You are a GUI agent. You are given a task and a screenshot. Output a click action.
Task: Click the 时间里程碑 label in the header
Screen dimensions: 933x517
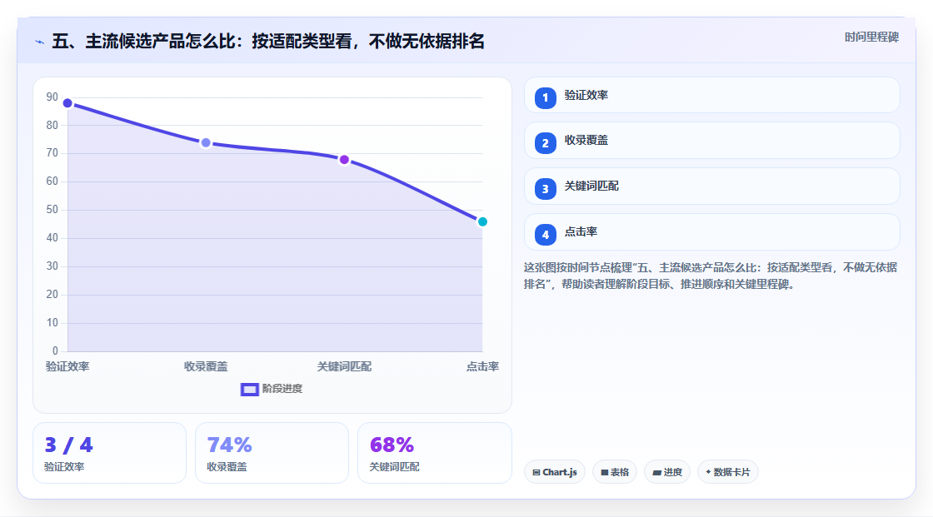tap(871, 37)
